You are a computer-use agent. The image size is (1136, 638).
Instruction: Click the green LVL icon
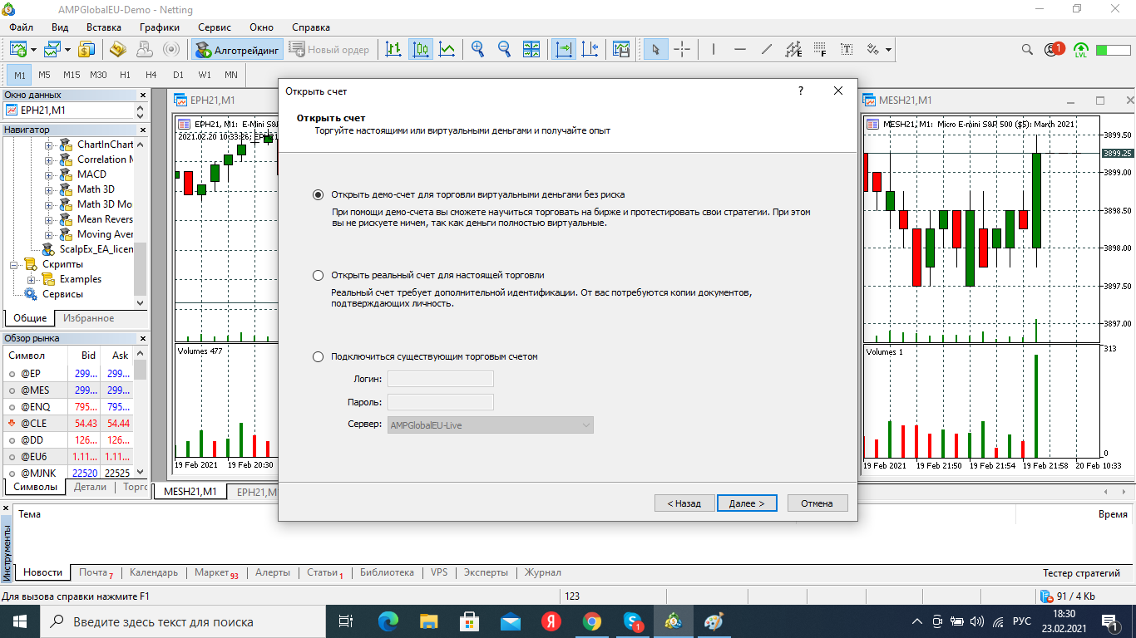1081,49
